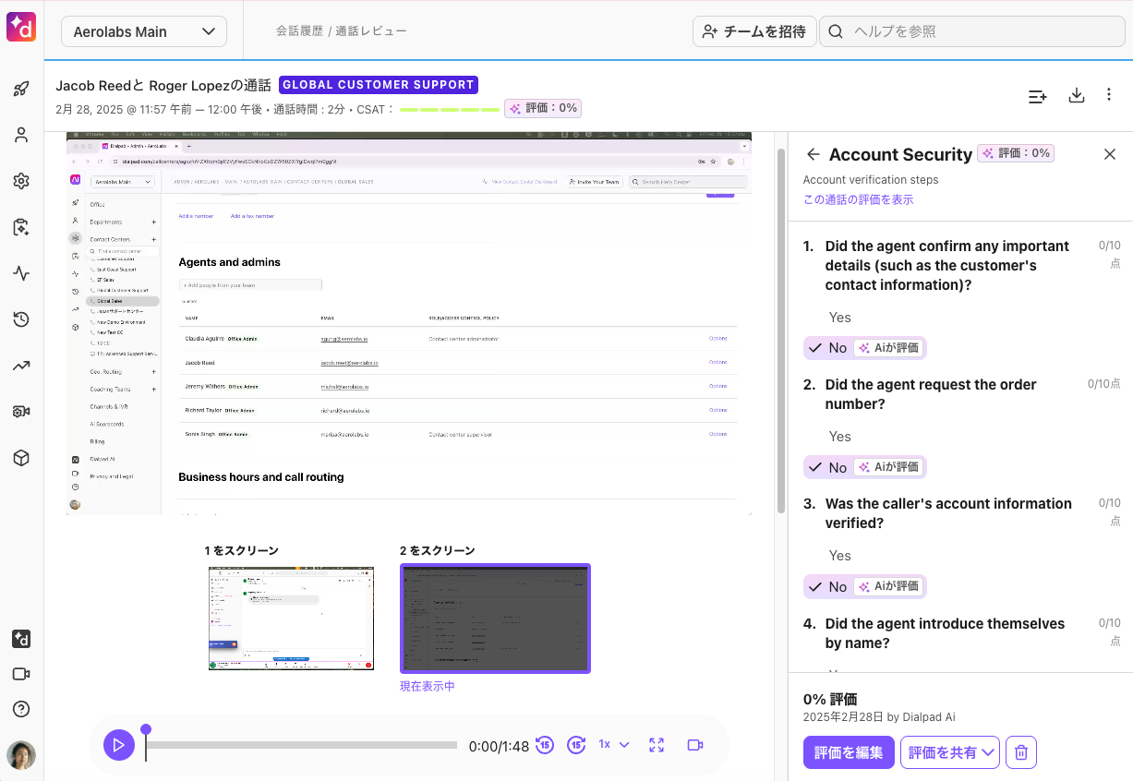Open the person contacts sidebar icon
Viewport: 1133px width, 781px height.
click(x=21, y=135)
